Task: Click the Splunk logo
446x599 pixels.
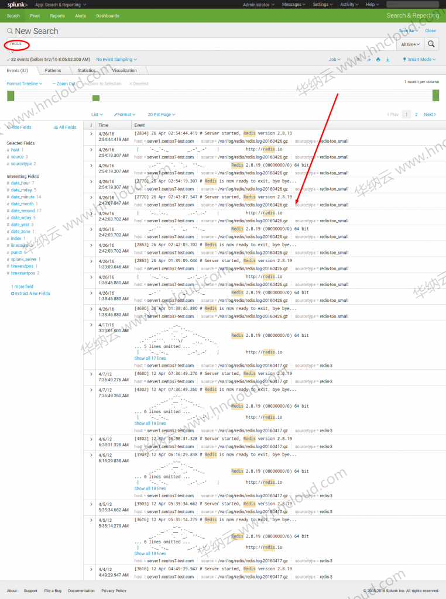Action: [x=17, y=5]
